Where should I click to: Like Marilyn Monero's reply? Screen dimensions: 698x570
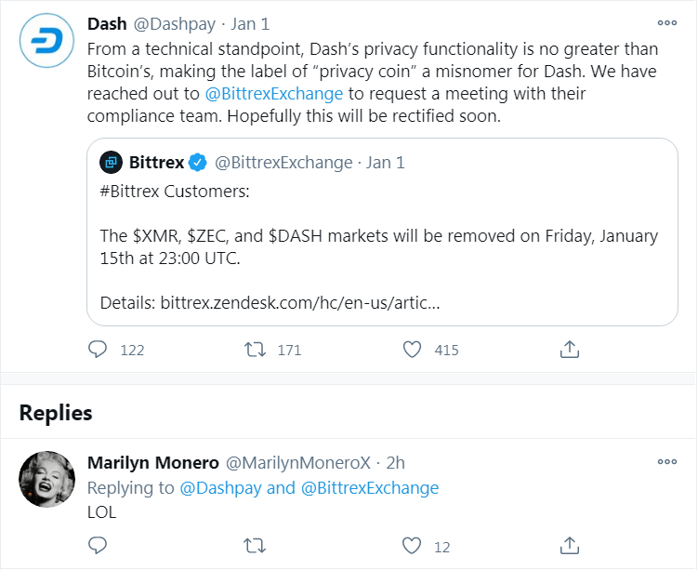coord(413,546)
